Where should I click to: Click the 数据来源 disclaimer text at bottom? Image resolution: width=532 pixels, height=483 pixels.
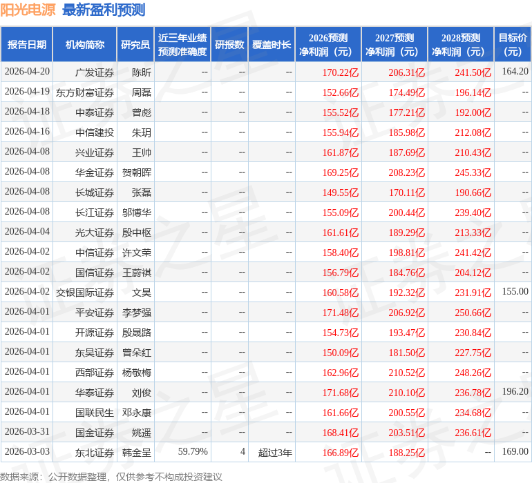pos(111,476)
